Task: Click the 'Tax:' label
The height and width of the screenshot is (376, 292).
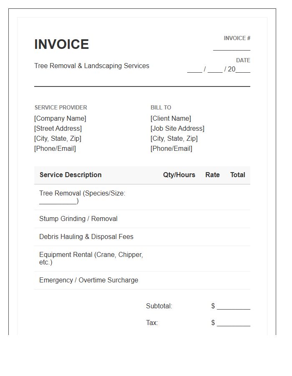Action: [x=152, y=323]
